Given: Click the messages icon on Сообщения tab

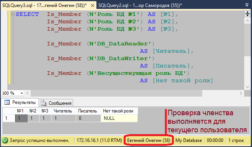Looking at the screenshot, I should point(44,103).
